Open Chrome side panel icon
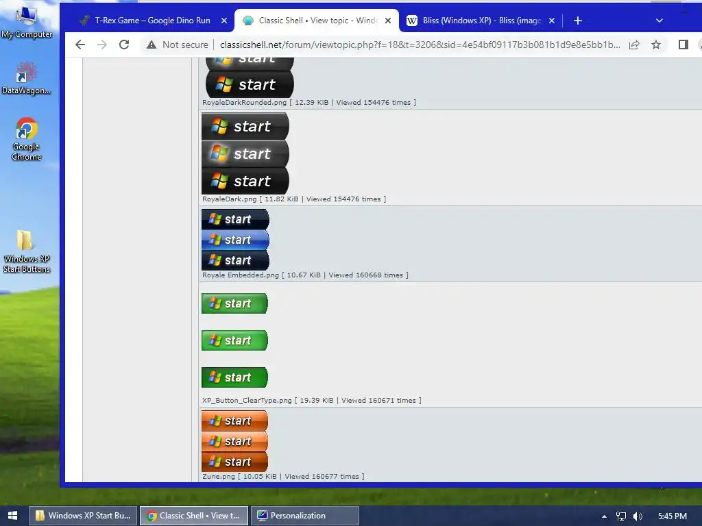 point(683,45)
